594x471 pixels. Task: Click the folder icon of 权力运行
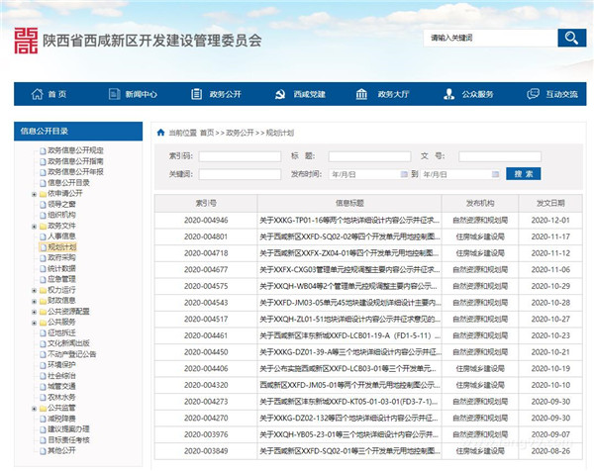click(44, 290)
